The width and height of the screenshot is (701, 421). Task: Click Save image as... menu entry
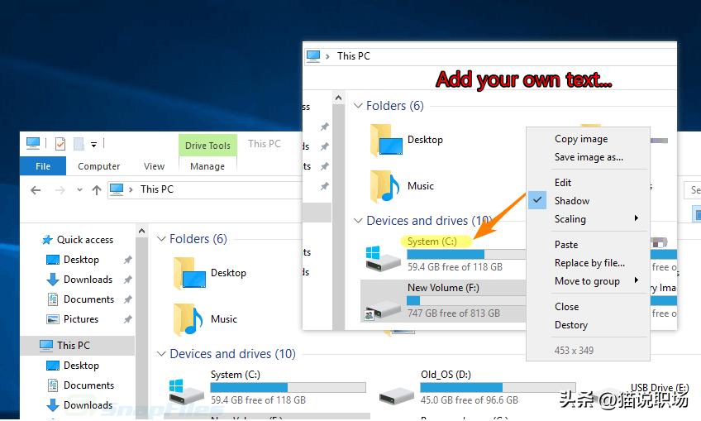(589, 157)
